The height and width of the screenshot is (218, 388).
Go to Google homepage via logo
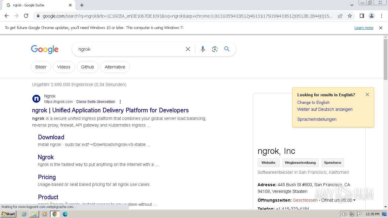point(45,49)
